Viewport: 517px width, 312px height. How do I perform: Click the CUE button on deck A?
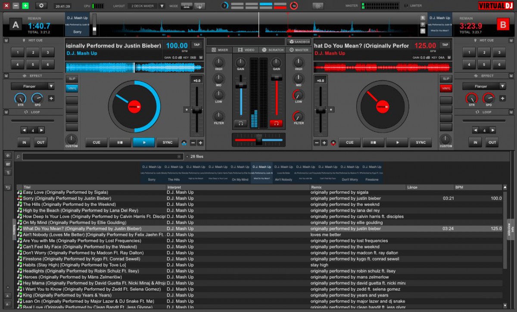click(x=97, y=142)
